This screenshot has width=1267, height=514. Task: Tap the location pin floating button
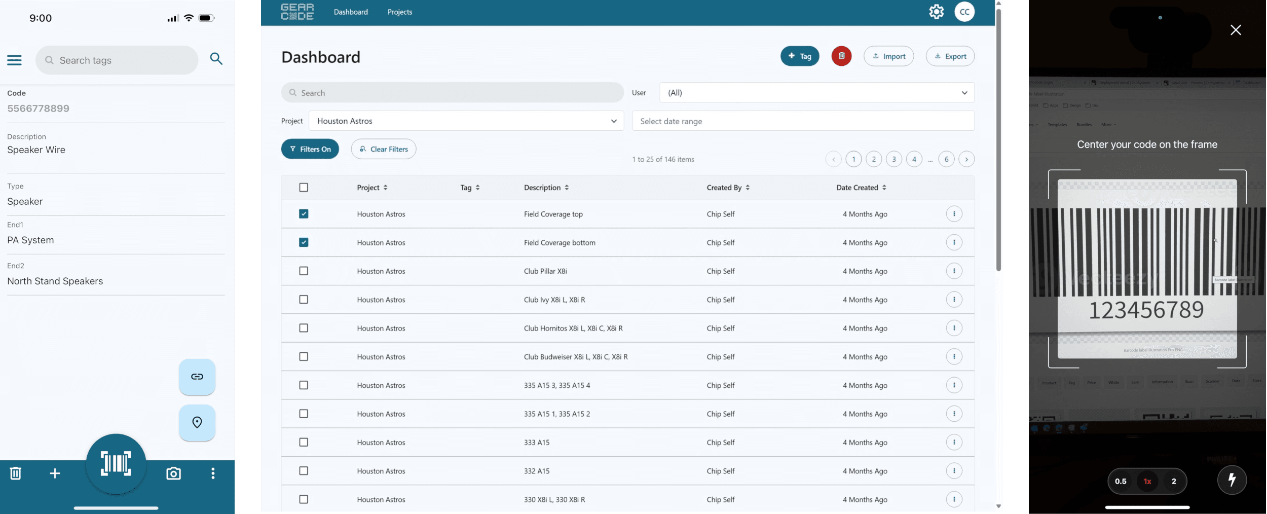[197, 422]
